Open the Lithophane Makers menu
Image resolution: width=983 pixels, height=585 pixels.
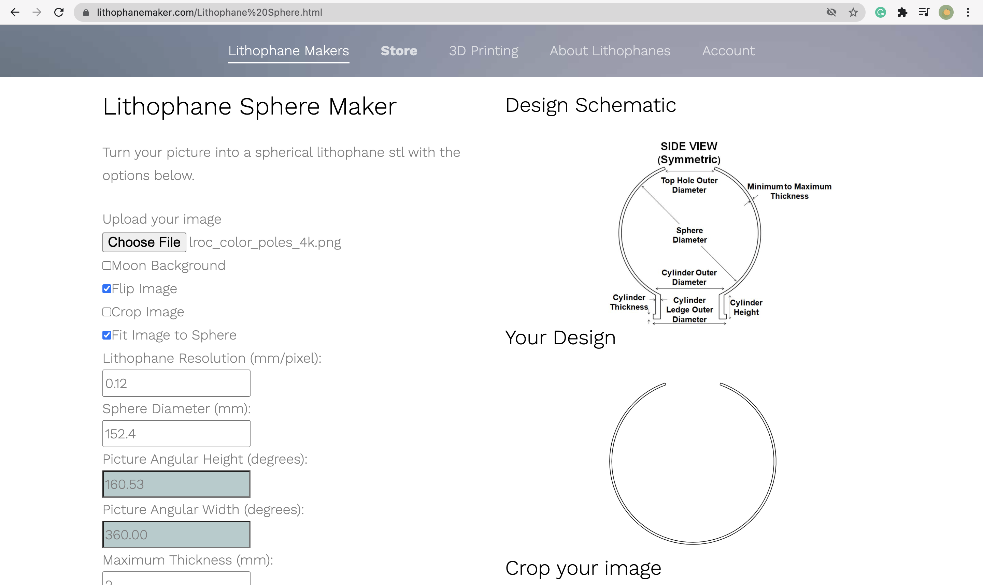click(x=288, y=50)
